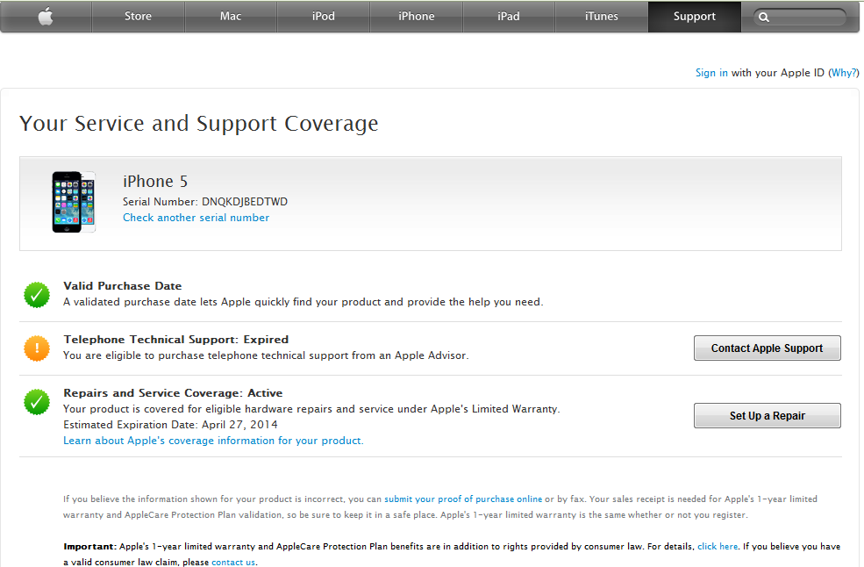This screenshot has width=864, height=567.
Task: Click Telephone Technical Support: Expired heading
Action: coord(175,339)
